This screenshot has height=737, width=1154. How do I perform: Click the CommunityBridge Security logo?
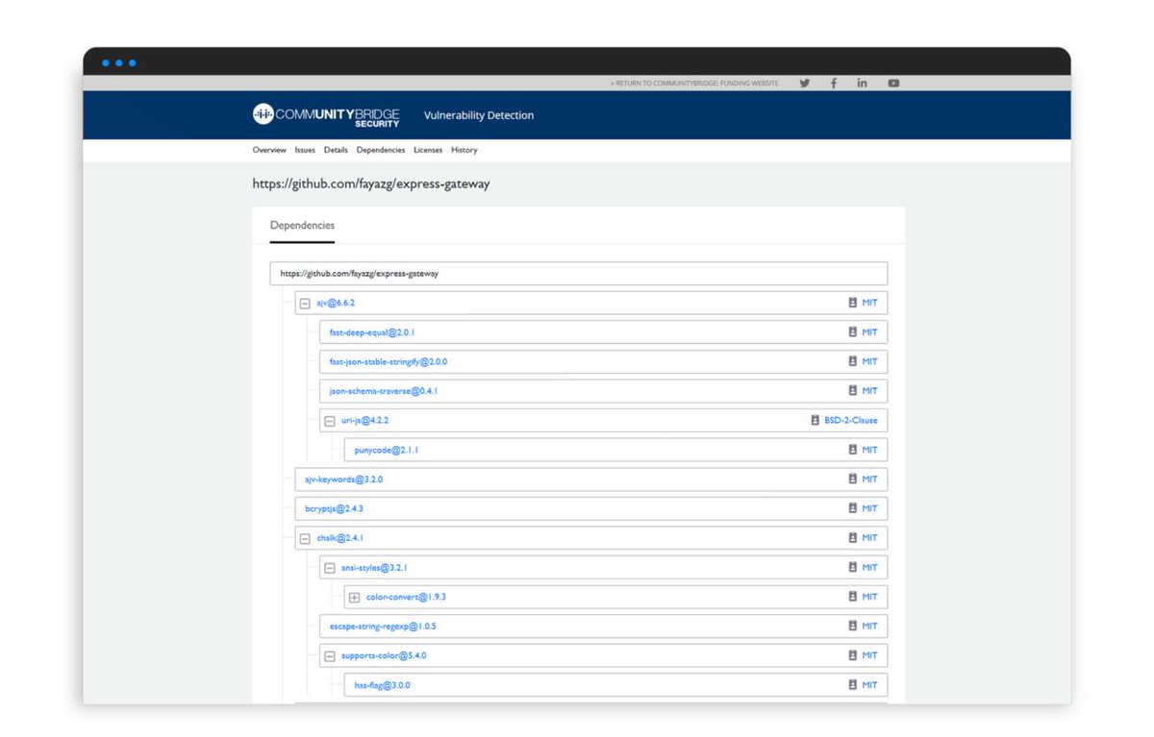[326, 115]
